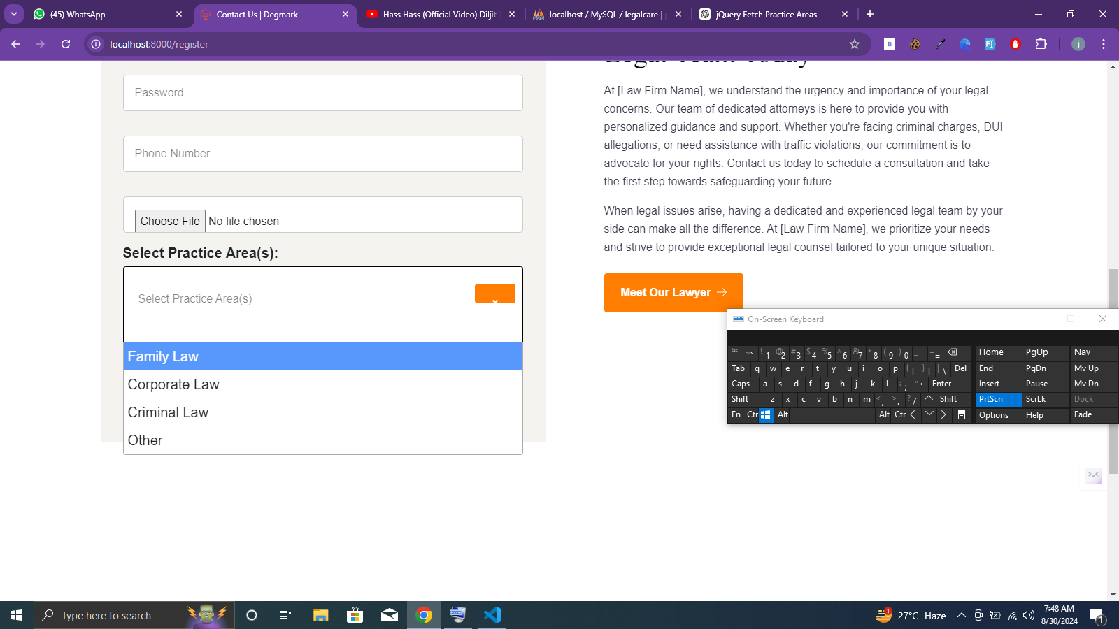View site information icon in the address bar
This screenshot has height=629, width=1119.
pyautogui.click(x=97, y=44)
